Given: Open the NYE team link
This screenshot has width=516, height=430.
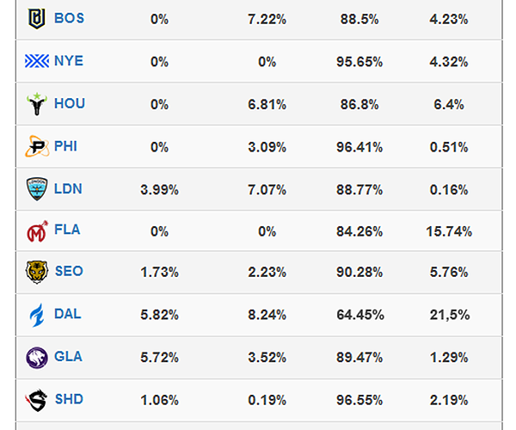Looking at the screenshot, I should [69, 61].
